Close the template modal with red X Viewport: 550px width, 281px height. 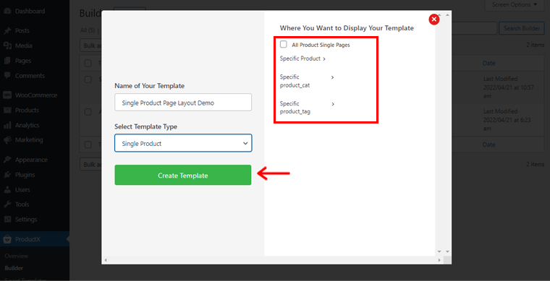(434, 20)
